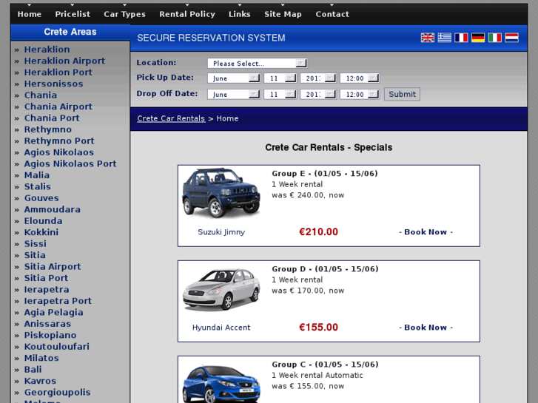This screenshot has height=403, width=538.
Task: Open the Suzuki Jimny name link
Action: tap(221, 232)
